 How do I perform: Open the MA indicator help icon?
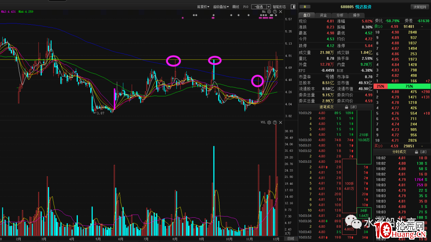pos(275,12)
